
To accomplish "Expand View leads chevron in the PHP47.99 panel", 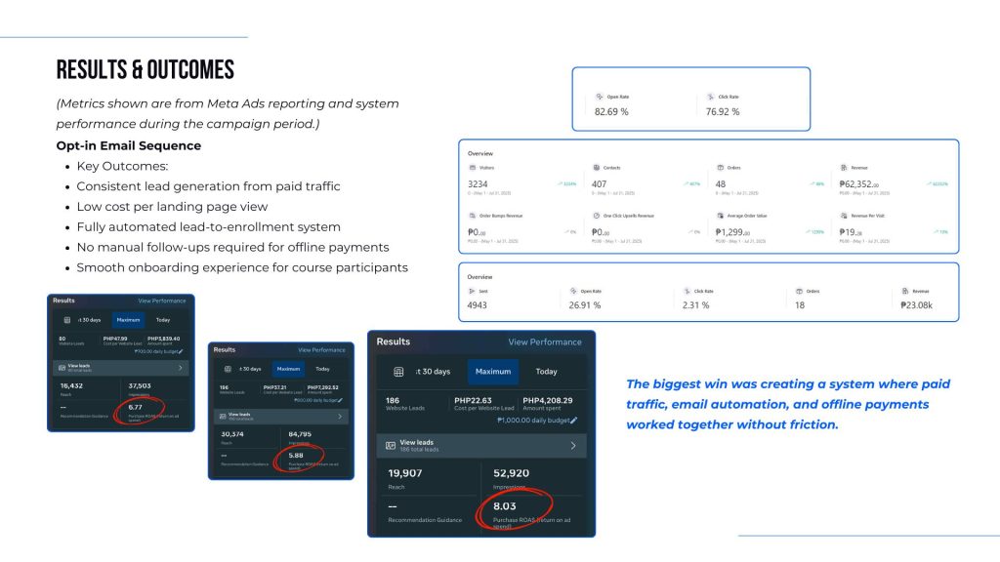I will coord(179,368).
